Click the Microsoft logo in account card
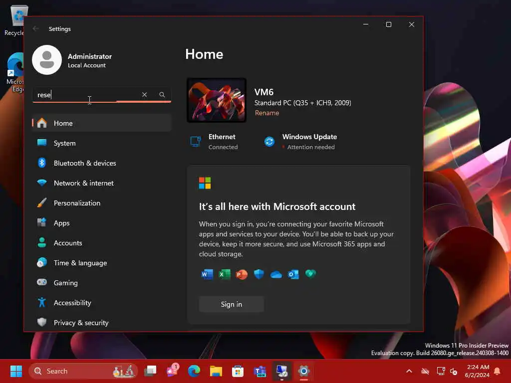Screen dimensions: 511x383 coord(205,183)
